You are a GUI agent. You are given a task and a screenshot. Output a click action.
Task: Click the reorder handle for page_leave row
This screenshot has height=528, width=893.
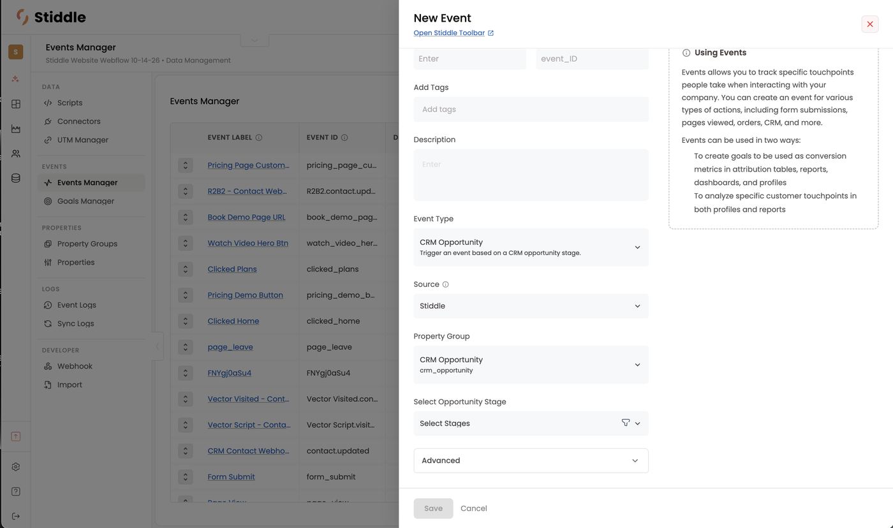click(x=185, y=347)
